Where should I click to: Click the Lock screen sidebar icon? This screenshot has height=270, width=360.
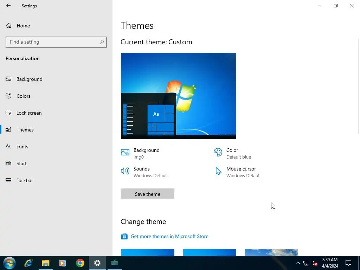coord(8,113)
